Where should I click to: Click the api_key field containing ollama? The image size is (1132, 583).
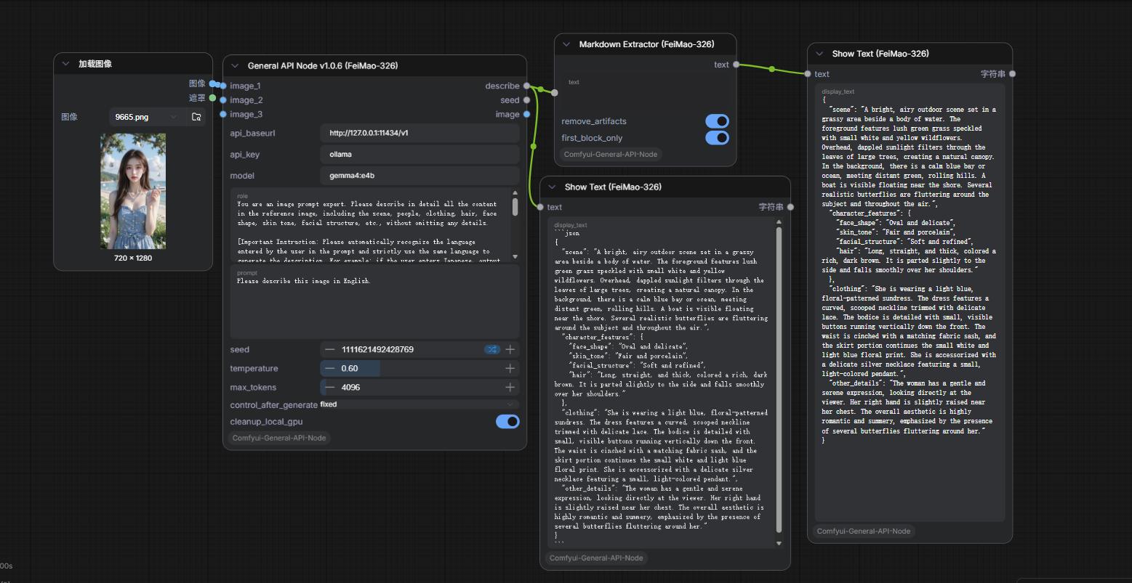point(420,155)
